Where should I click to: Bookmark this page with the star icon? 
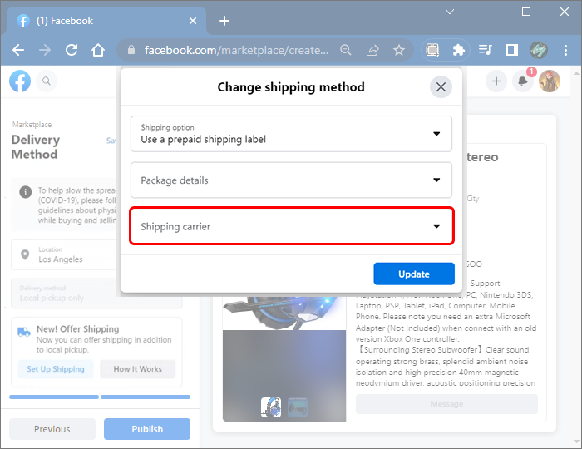tap(399, 50)
